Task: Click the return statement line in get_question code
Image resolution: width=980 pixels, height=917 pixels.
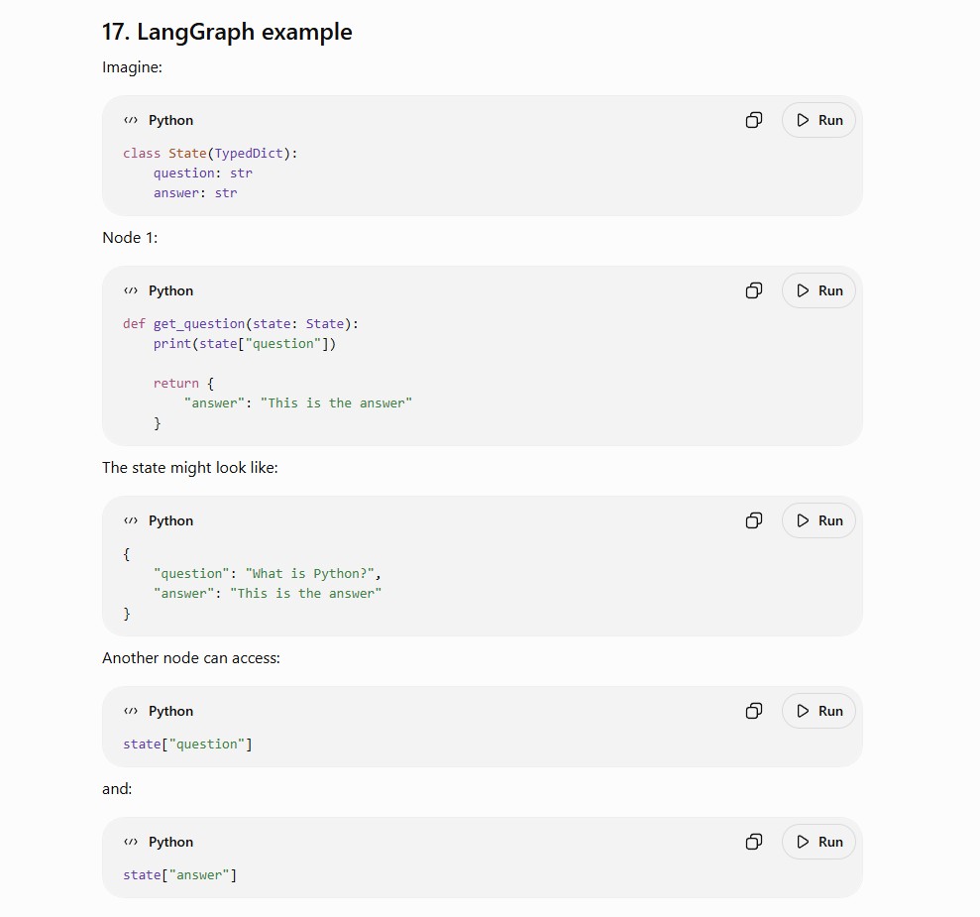Action: 183,384
